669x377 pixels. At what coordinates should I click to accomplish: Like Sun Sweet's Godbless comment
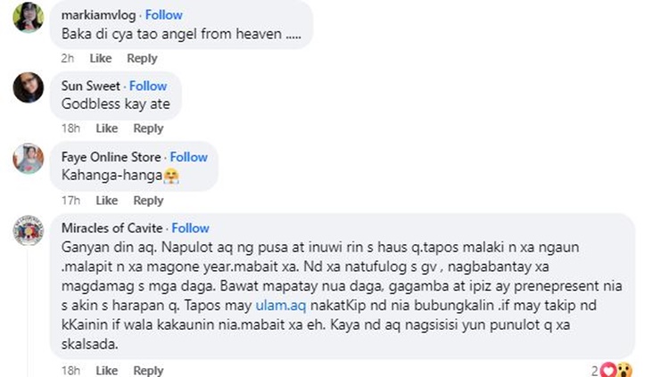107,128
